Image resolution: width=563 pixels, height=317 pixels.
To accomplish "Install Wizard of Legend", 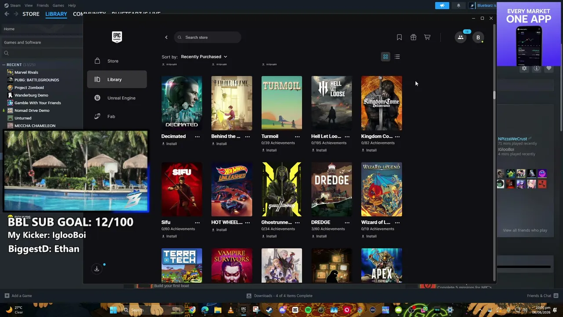I will (x=369, y=236).
